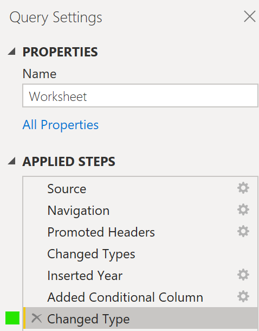Select the Source applied step
The width and height of the screenshot is (259, 331).
coord(140,188)
